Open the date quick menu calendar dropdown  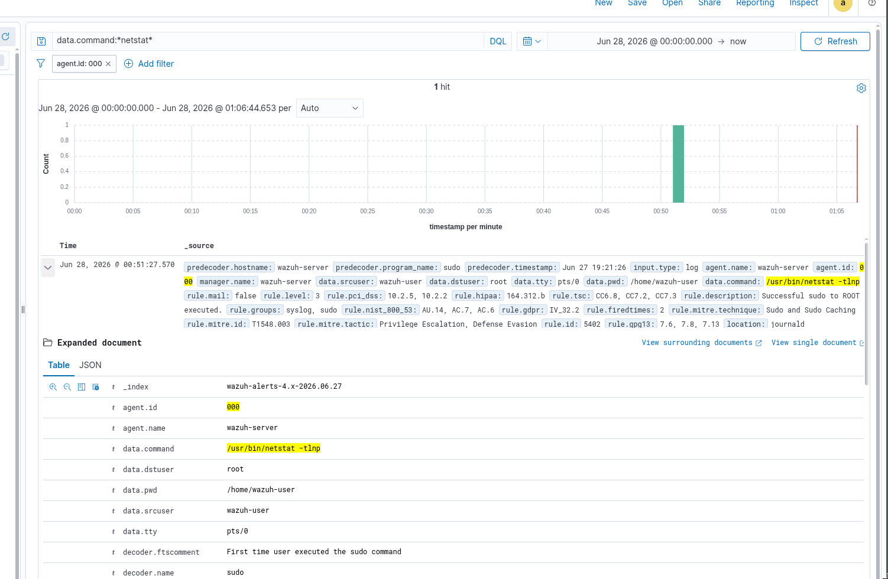tap(532, 41)
